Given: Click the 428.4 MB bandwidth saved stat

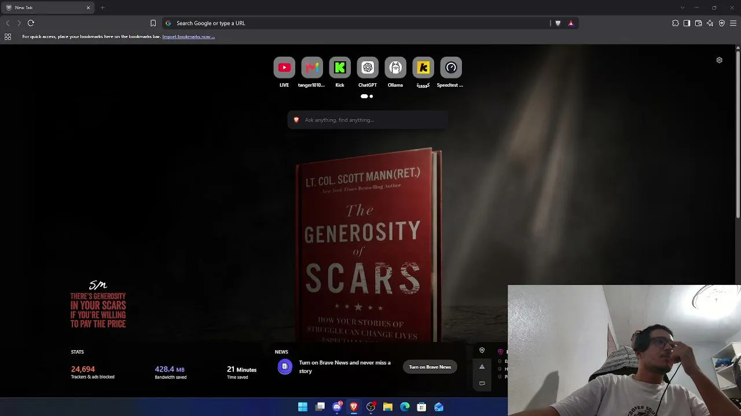Looking at the screenshot, I should (x=170, y=372).
